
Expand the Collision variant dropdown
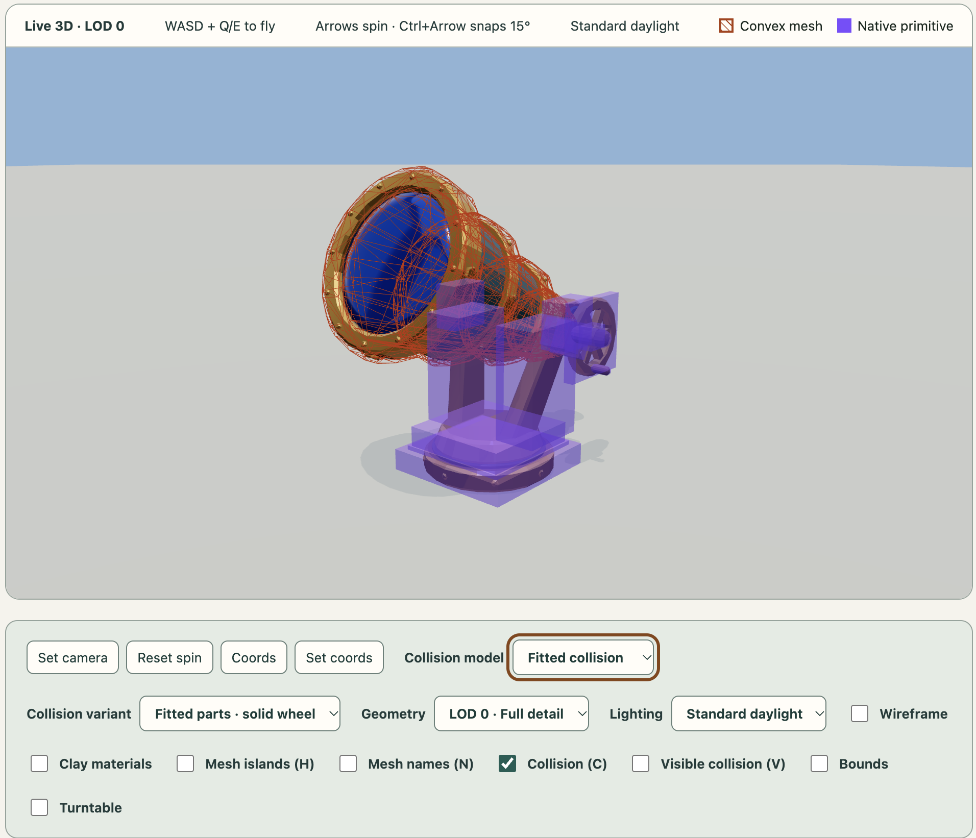pos(240,713)
